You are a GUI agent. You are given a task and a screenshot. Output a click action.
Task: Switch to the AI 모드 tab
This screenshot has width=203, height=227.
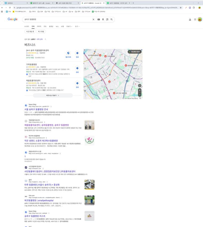tap(27, 26)
